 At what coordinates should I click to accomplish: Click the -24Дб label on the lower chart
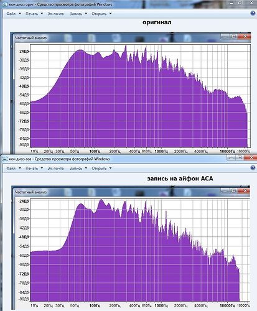coord(24,201)
